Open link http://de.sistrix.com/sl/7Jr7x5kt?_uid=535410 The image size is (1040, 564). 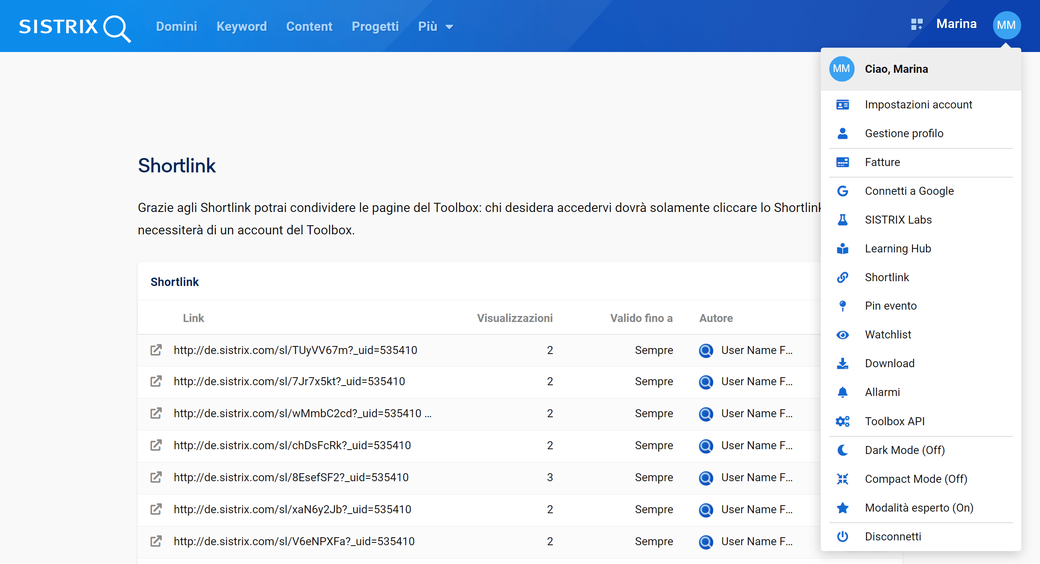[289, 382]
